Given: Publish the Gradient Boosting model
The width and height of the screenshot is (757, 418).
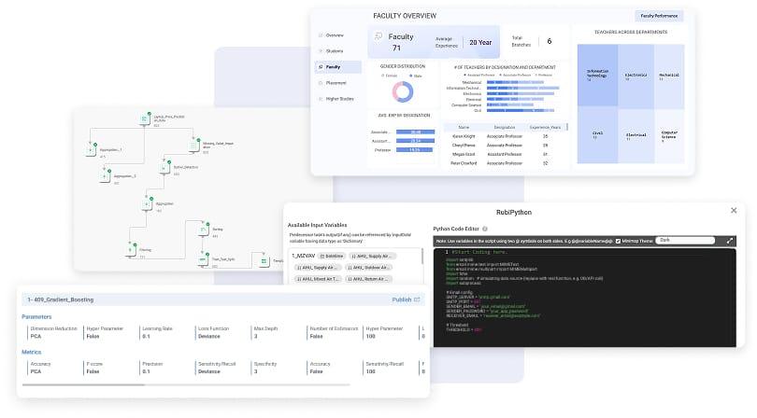Looking at the screenshot, I should tap(406, 300).
